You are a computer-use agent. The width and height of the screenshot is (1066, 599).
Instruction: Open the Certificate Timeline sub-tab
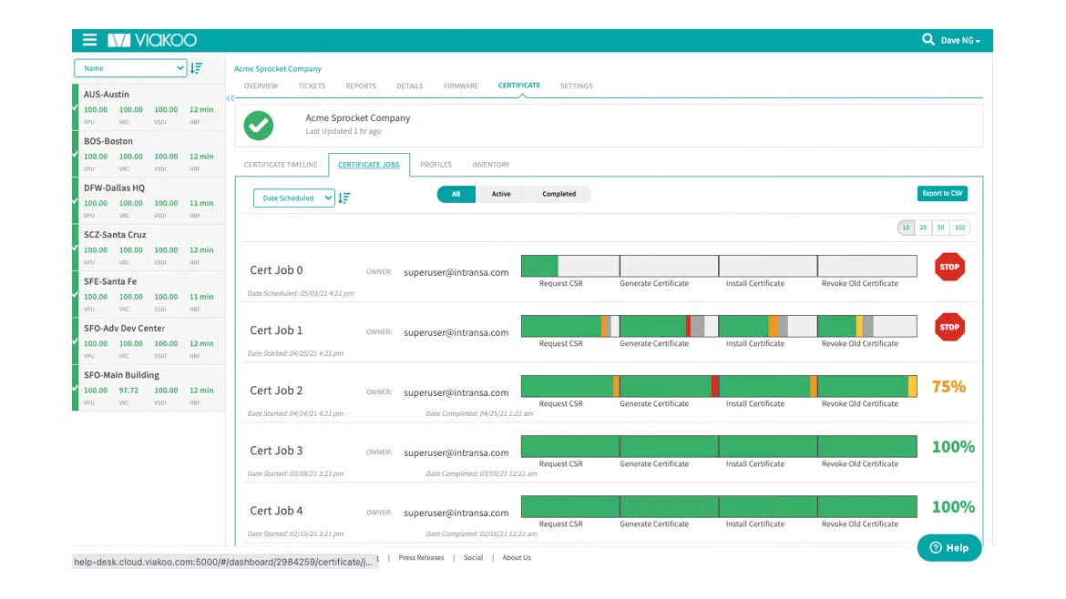point(281,165)
